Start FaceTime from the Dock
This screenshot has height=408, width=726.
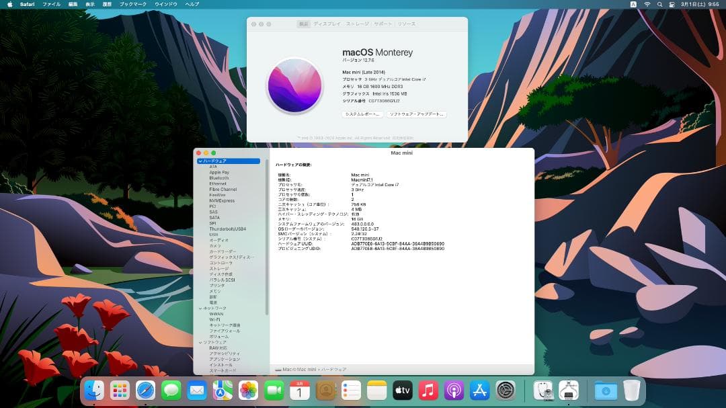[273, 390]
